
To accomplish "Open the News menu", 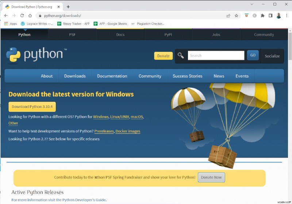I will (x=219, y=76).
